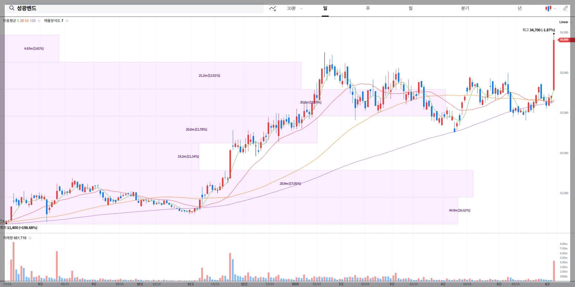Image resolution: width=575 pixels, height=287 pixels.
Task: Click the 4.43m (2.61%) volume profile label
Action: click(x=34, y=49)
